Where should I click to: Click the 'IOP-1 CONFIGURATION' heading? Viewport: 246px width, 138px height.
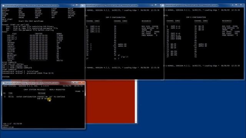tap(196, 17)
